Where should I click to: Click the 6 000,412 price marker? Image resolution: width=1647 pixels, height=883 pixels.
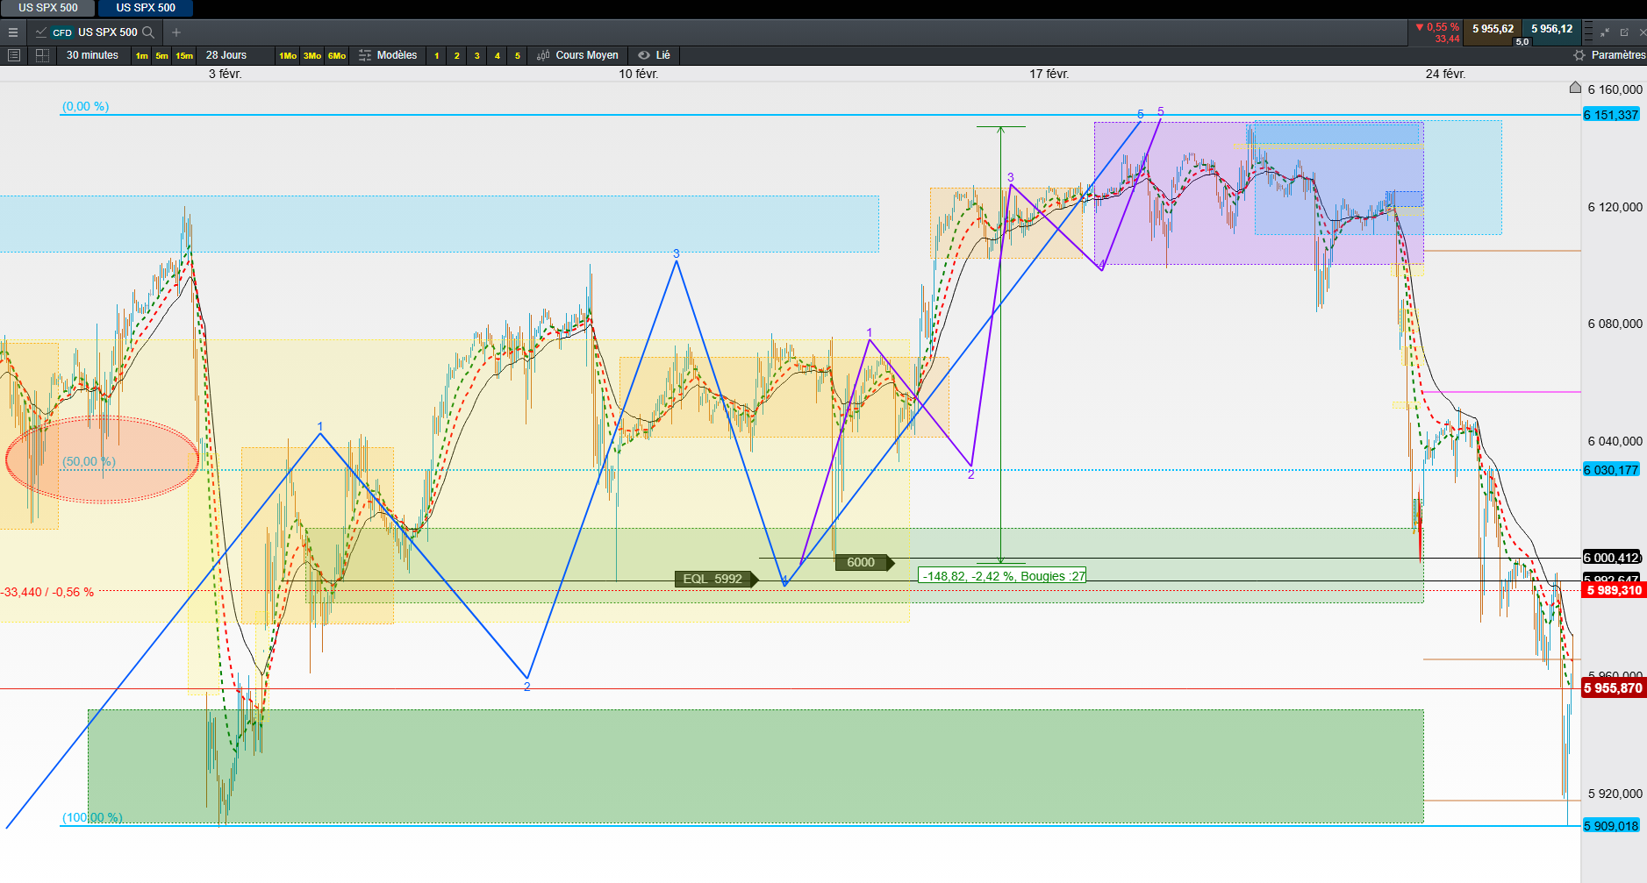(1612, 558)
